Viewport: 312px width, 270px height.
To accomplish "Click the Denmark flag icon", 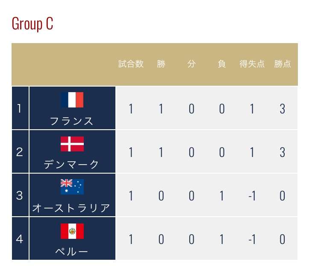I will tap(72, 144).
